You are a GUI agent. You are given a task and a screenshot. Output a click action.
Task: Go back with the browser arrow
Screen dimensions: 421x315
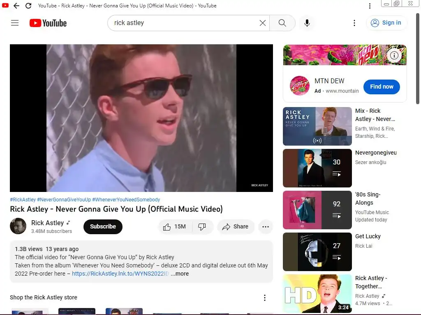point(16,6)
